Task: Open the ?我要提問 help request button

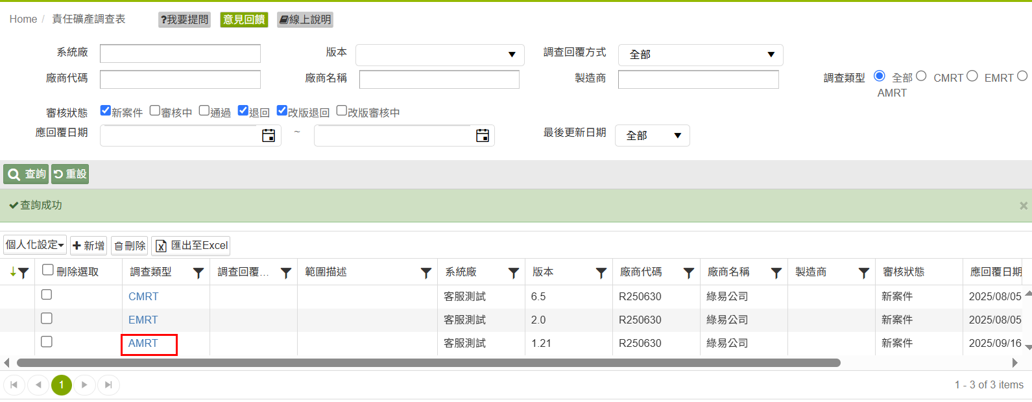Action: [184, 19]
